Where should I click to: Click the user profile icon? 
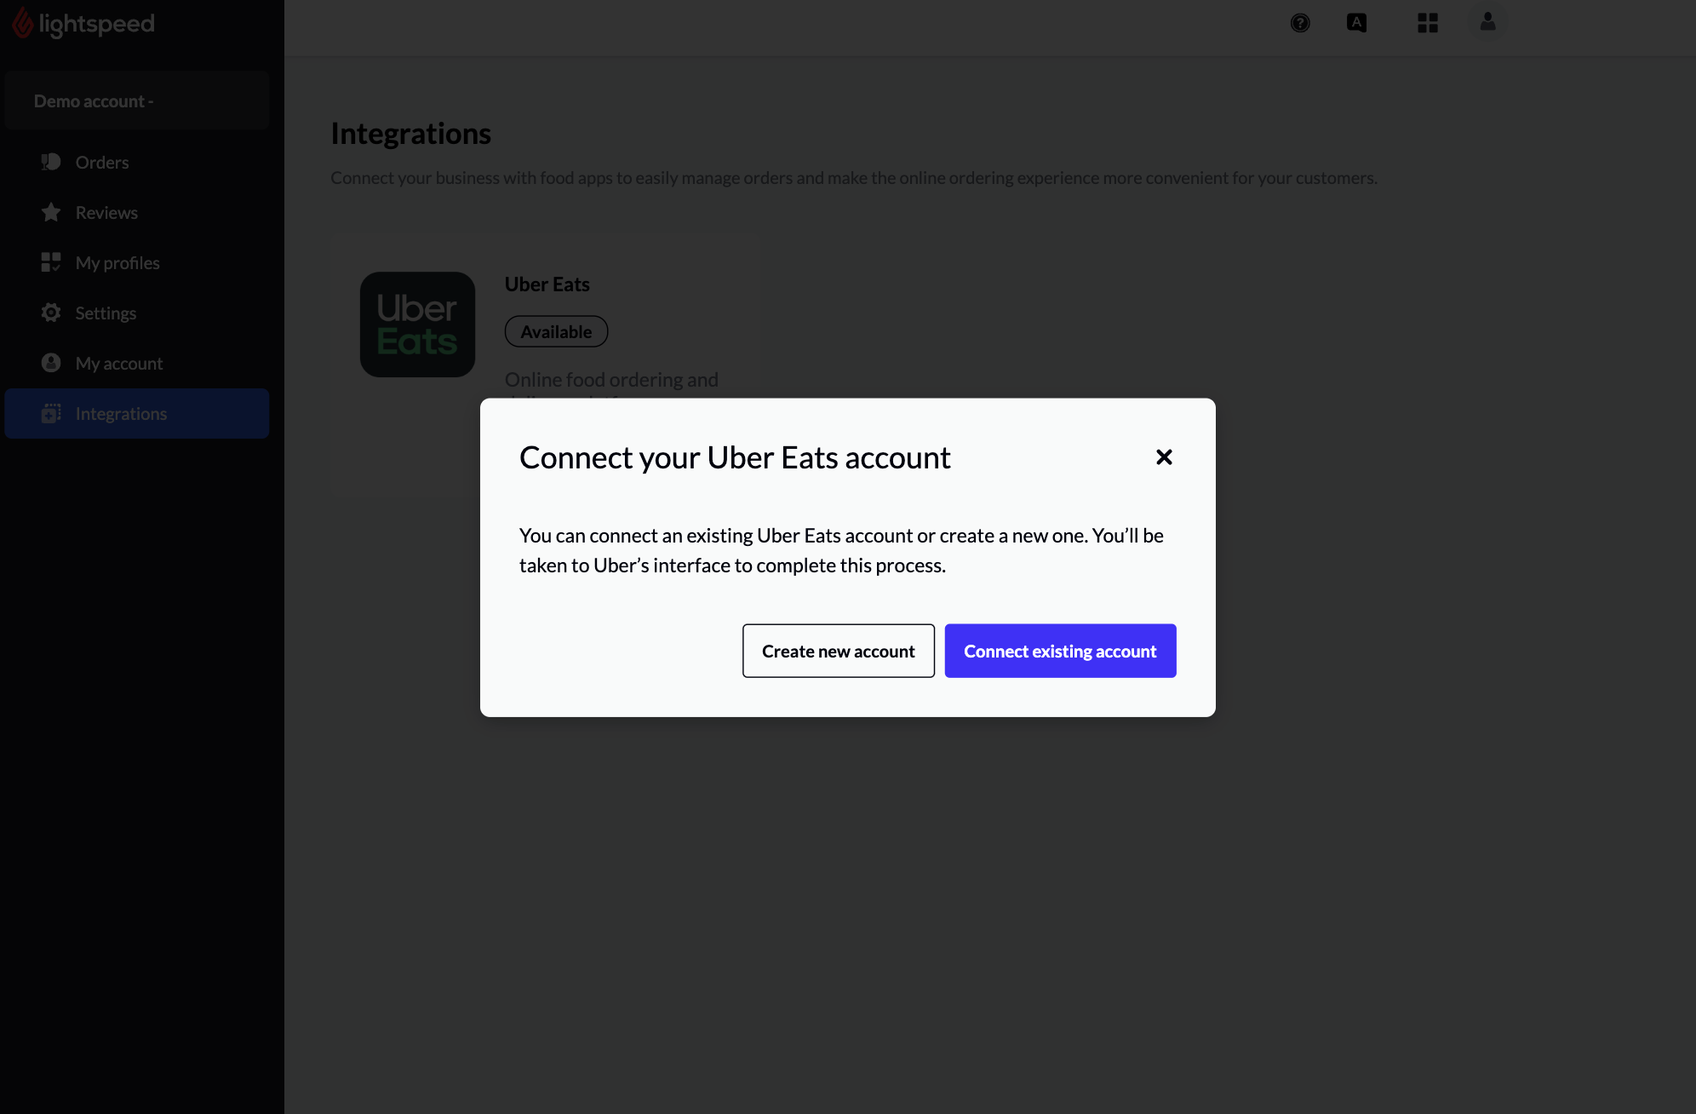click(1487, 22)
